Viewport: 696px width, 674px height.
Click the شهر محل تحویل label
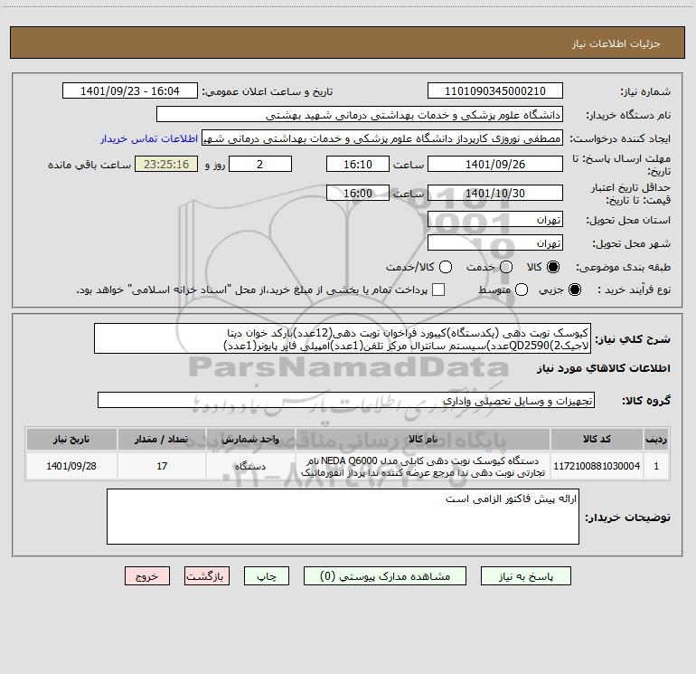(x=632, y=243)
